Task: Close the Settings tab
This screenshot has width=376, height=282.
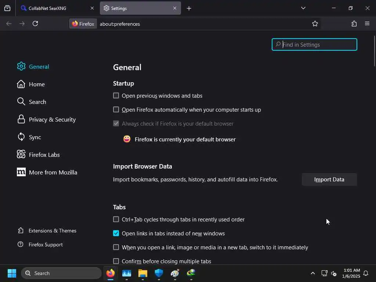Action: [175, 8]
